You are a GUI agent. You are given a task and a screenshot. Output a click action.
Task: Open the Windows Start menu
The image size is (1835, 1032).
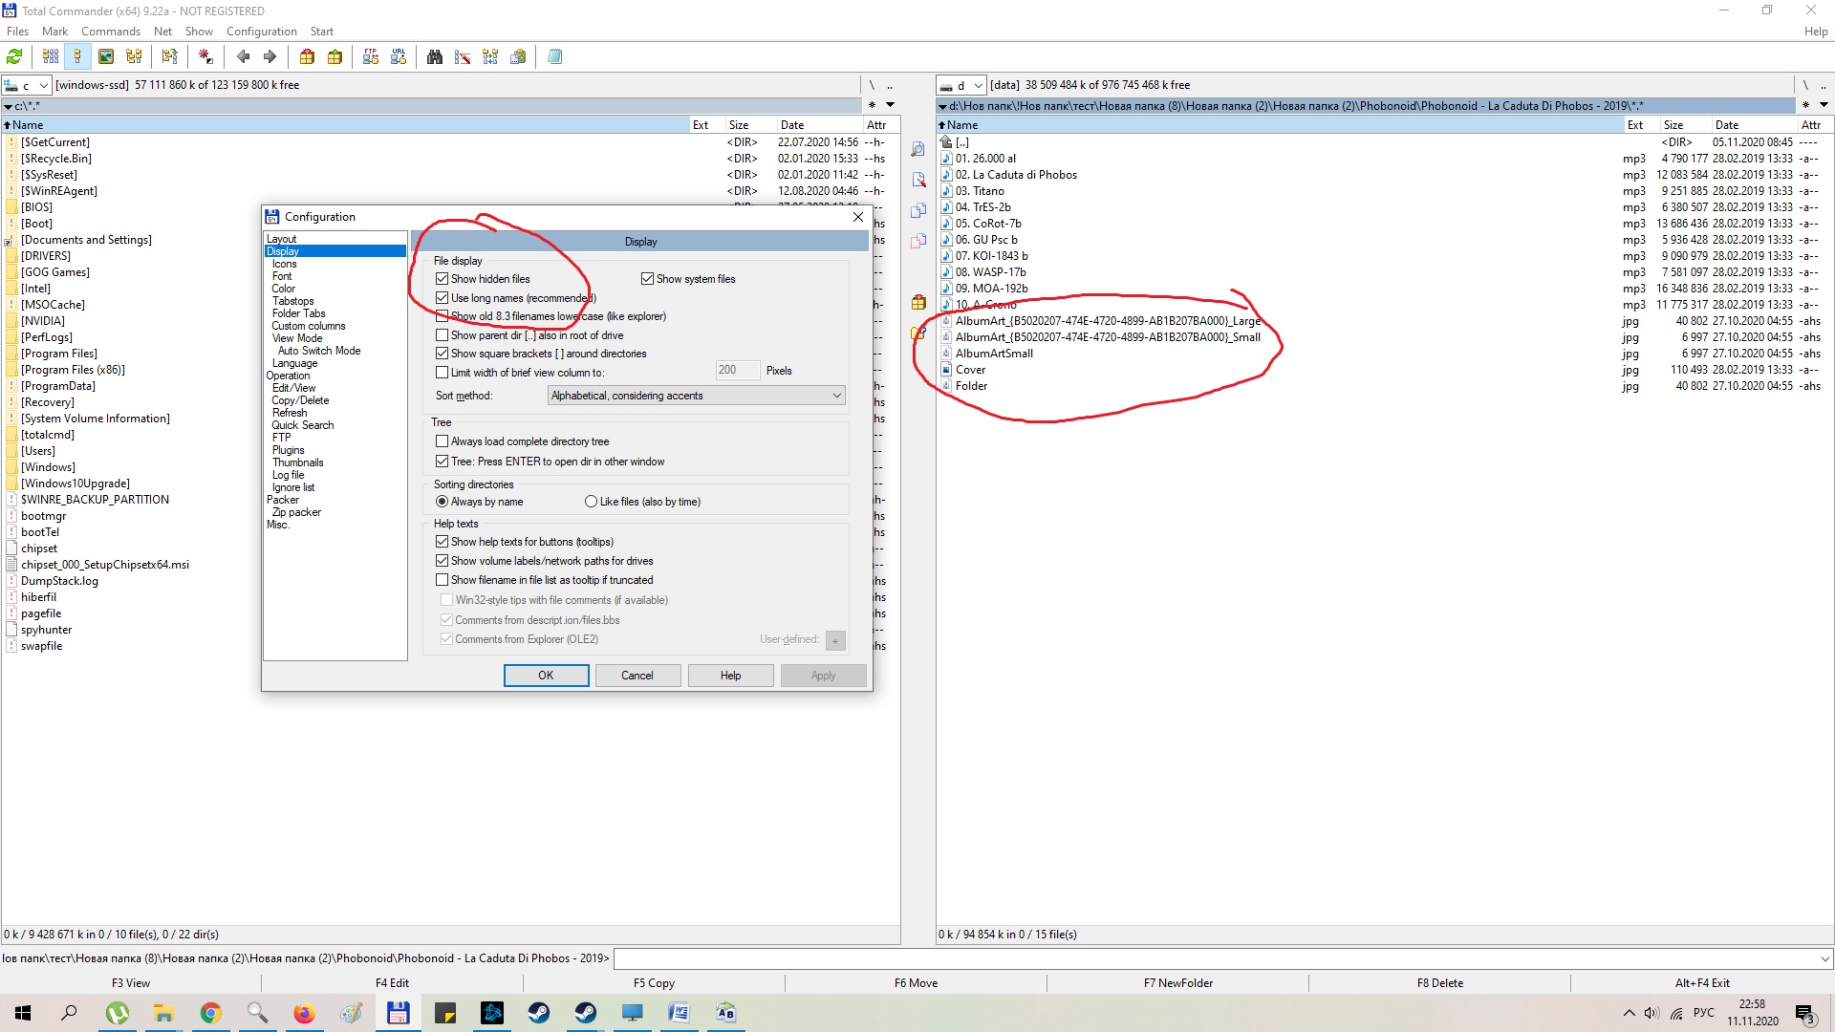23,1013
